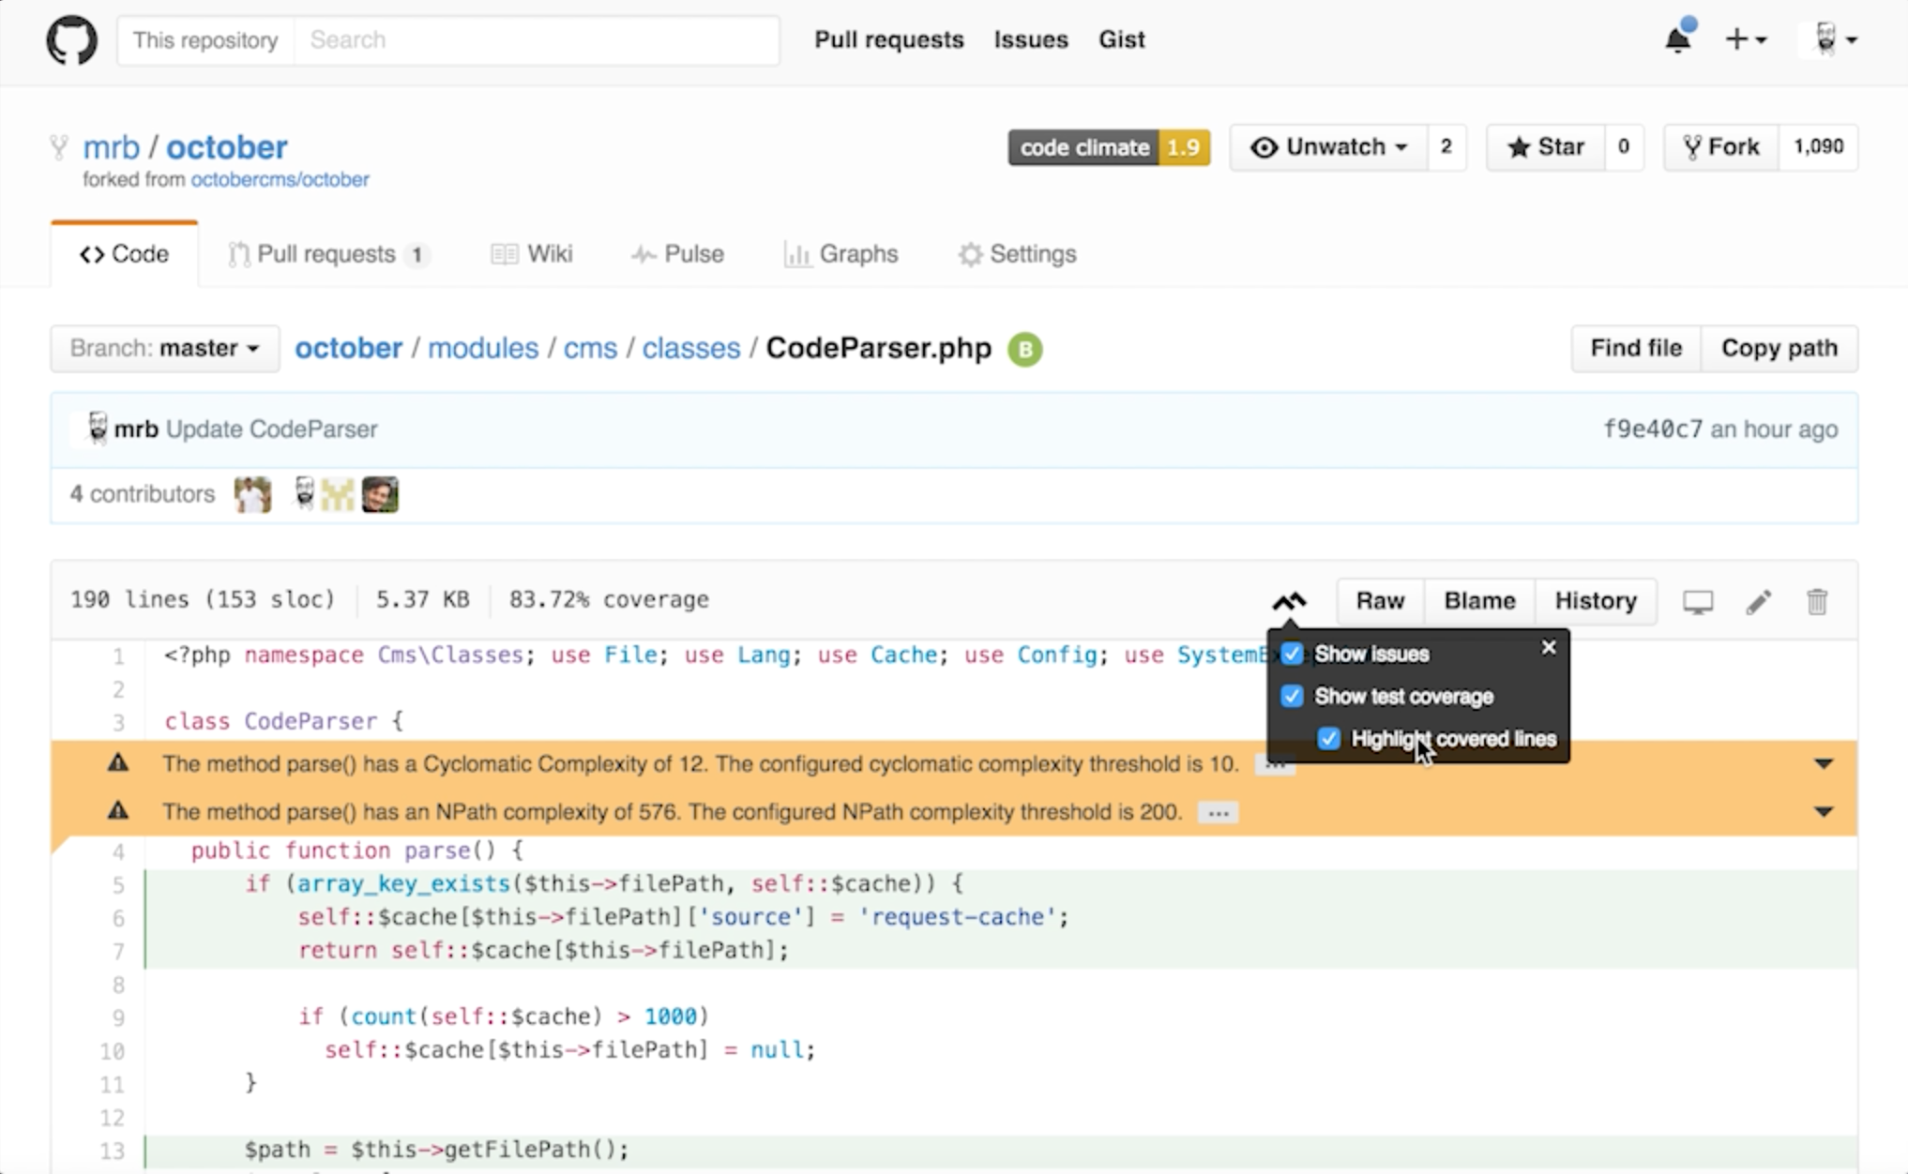
Task: Delete file using trash can icon
Action: [x=1817, y=601]
